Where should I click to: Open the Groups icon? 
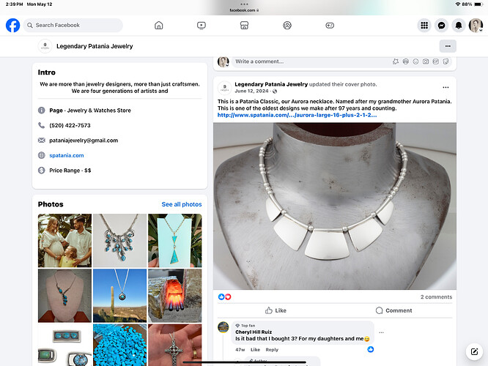tap(287, 25)
